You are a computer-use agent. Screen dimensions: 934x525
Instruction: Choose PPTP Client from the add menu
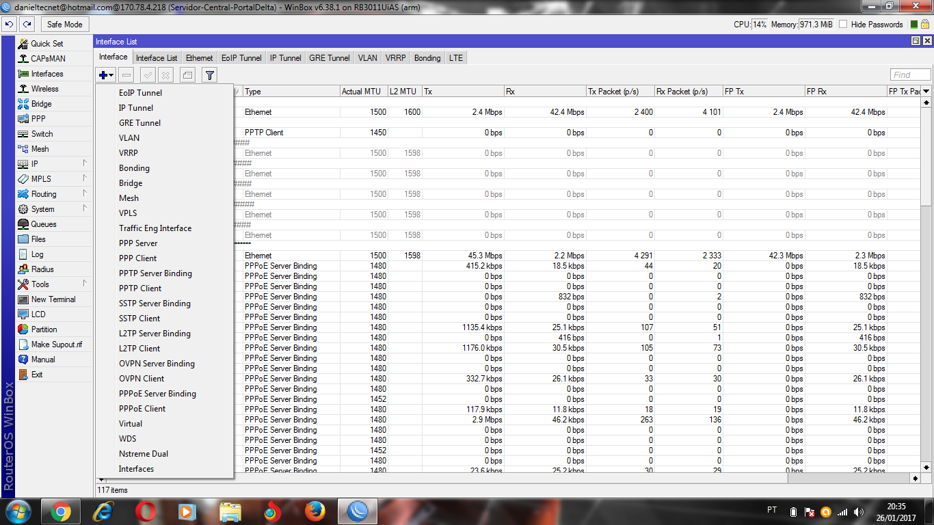pos(165,288)
